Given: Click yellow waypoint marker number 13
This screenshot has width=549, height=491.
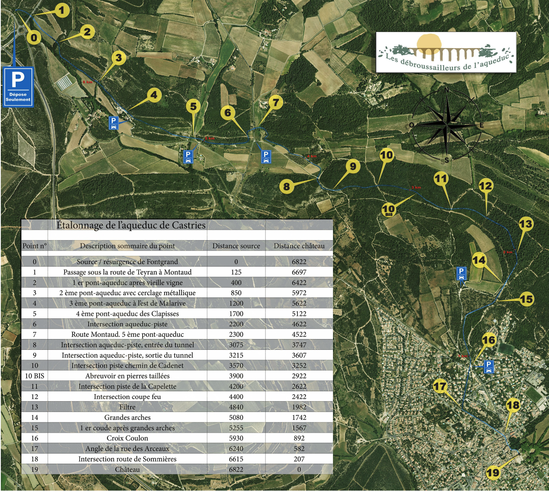Looking at the screenshot, I should point(525,224).
